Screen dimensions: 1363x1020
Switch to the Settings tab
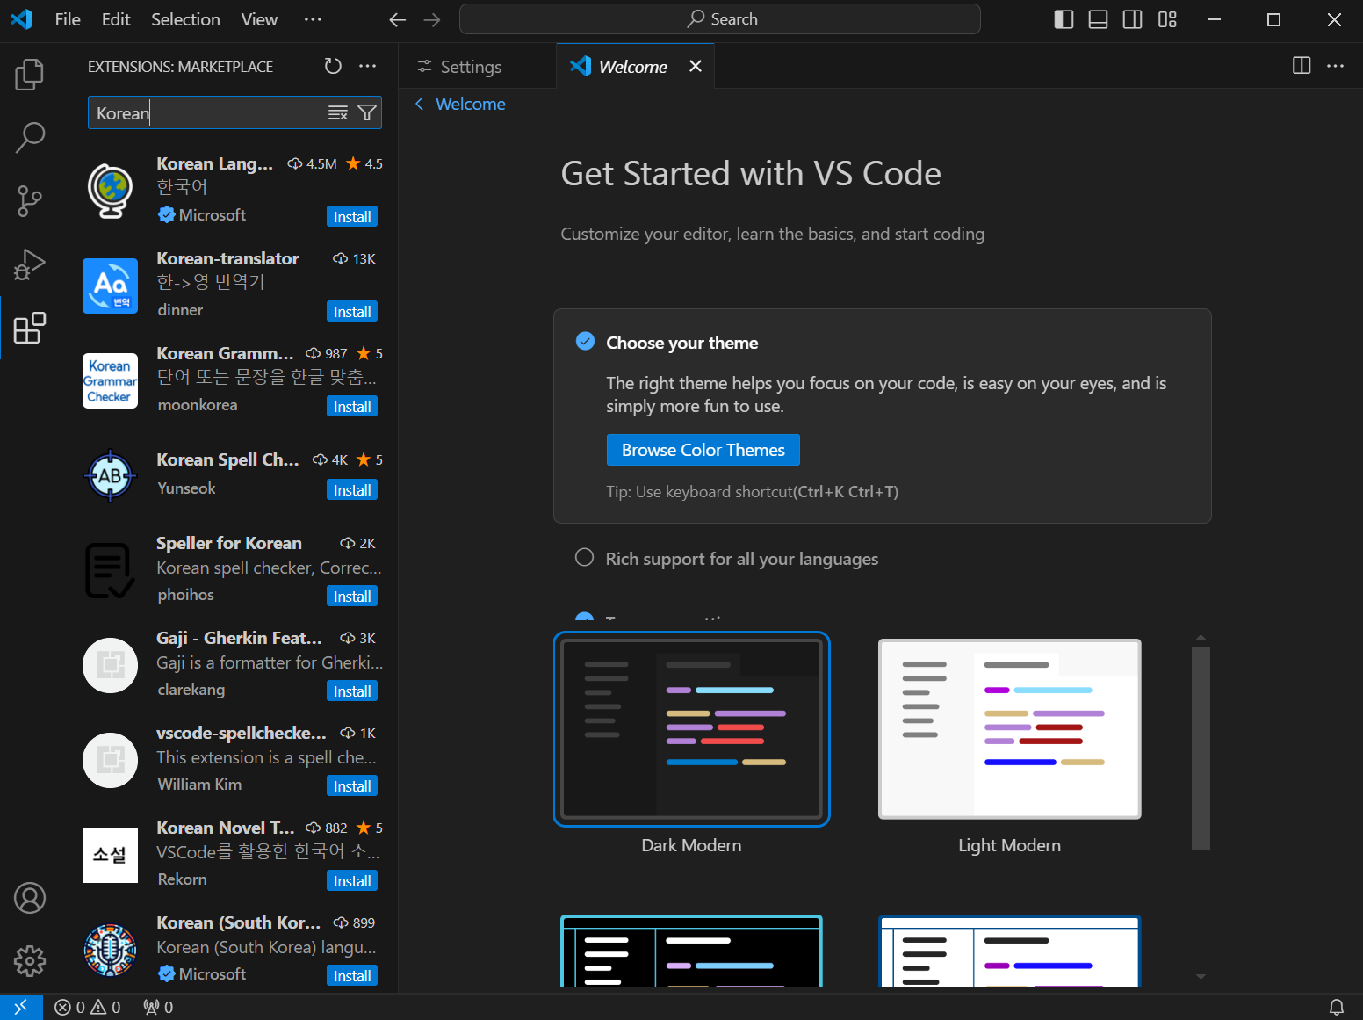coord(471,67)
